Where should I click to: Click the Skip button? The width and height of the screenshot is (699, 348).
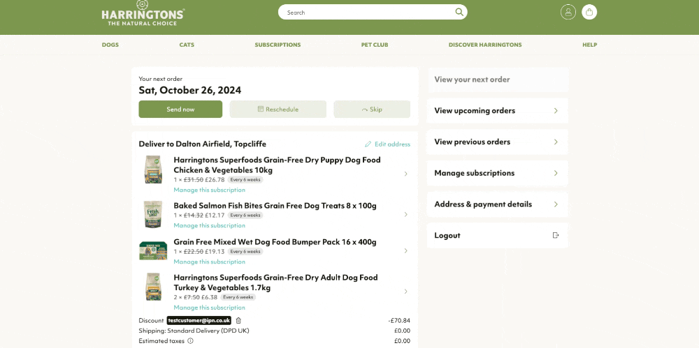(x=372, y=109)
